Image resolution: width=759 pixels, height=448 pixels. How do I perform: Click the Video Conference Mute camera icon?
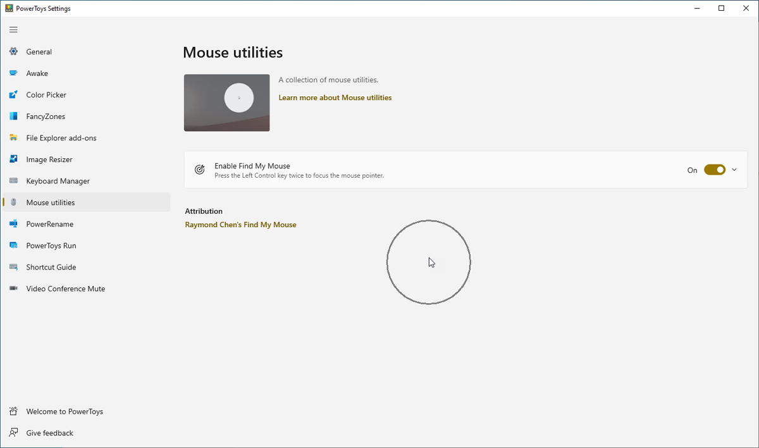coord(13,289)
